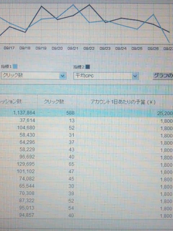
Task: Select the クリック数 combo box field
Action: point(34,76)
